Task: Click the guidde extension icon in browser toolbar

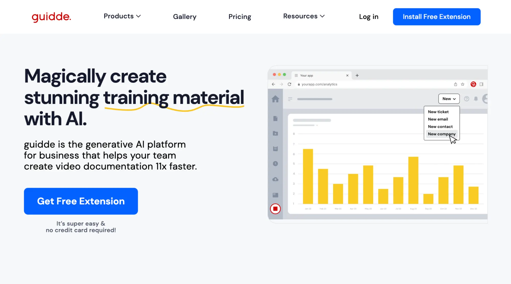Action: pyautogui.click(x=473, y=84)
